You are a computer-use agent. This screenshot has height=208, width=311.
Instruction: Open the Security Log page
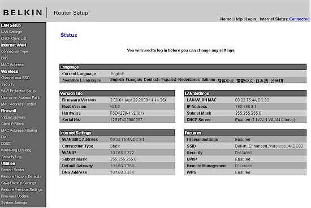tap(11, 157)
